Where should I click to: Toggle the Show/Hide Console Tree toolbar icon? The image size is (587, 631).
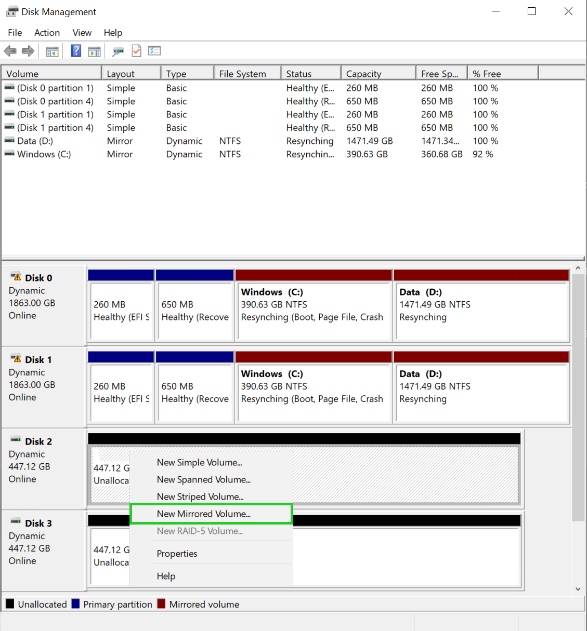click(52, 50)
